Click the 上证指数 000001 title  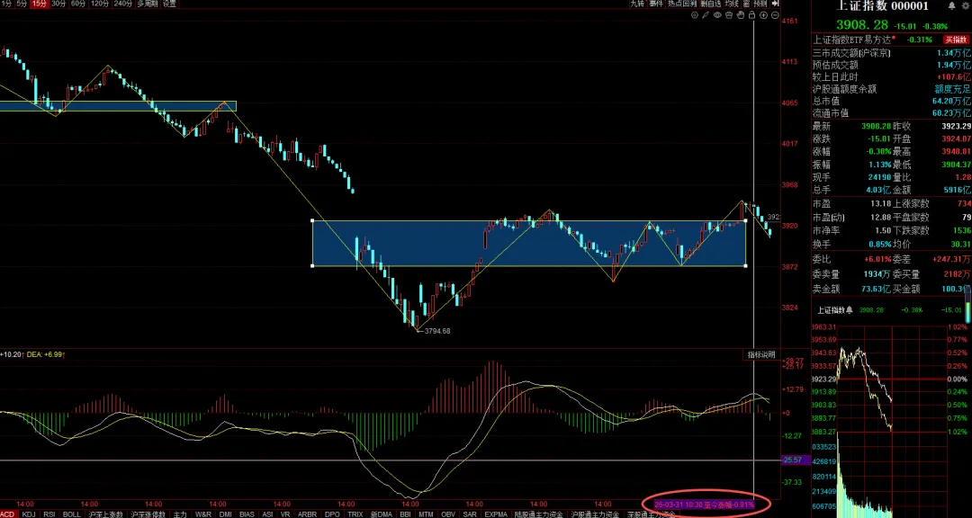tap(882, 6)
